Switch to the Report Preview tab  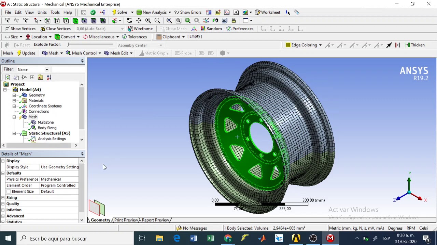(x=155, y=220)
